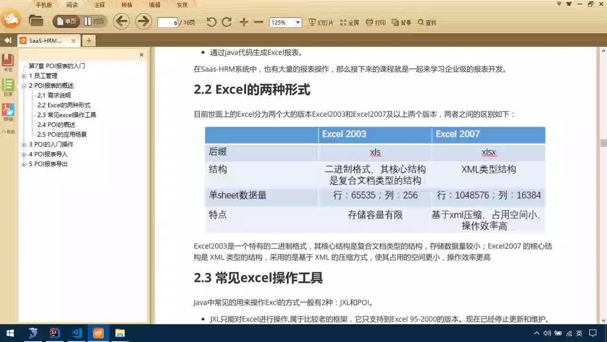Open the 发现 menu tab

tap(182, 5)
